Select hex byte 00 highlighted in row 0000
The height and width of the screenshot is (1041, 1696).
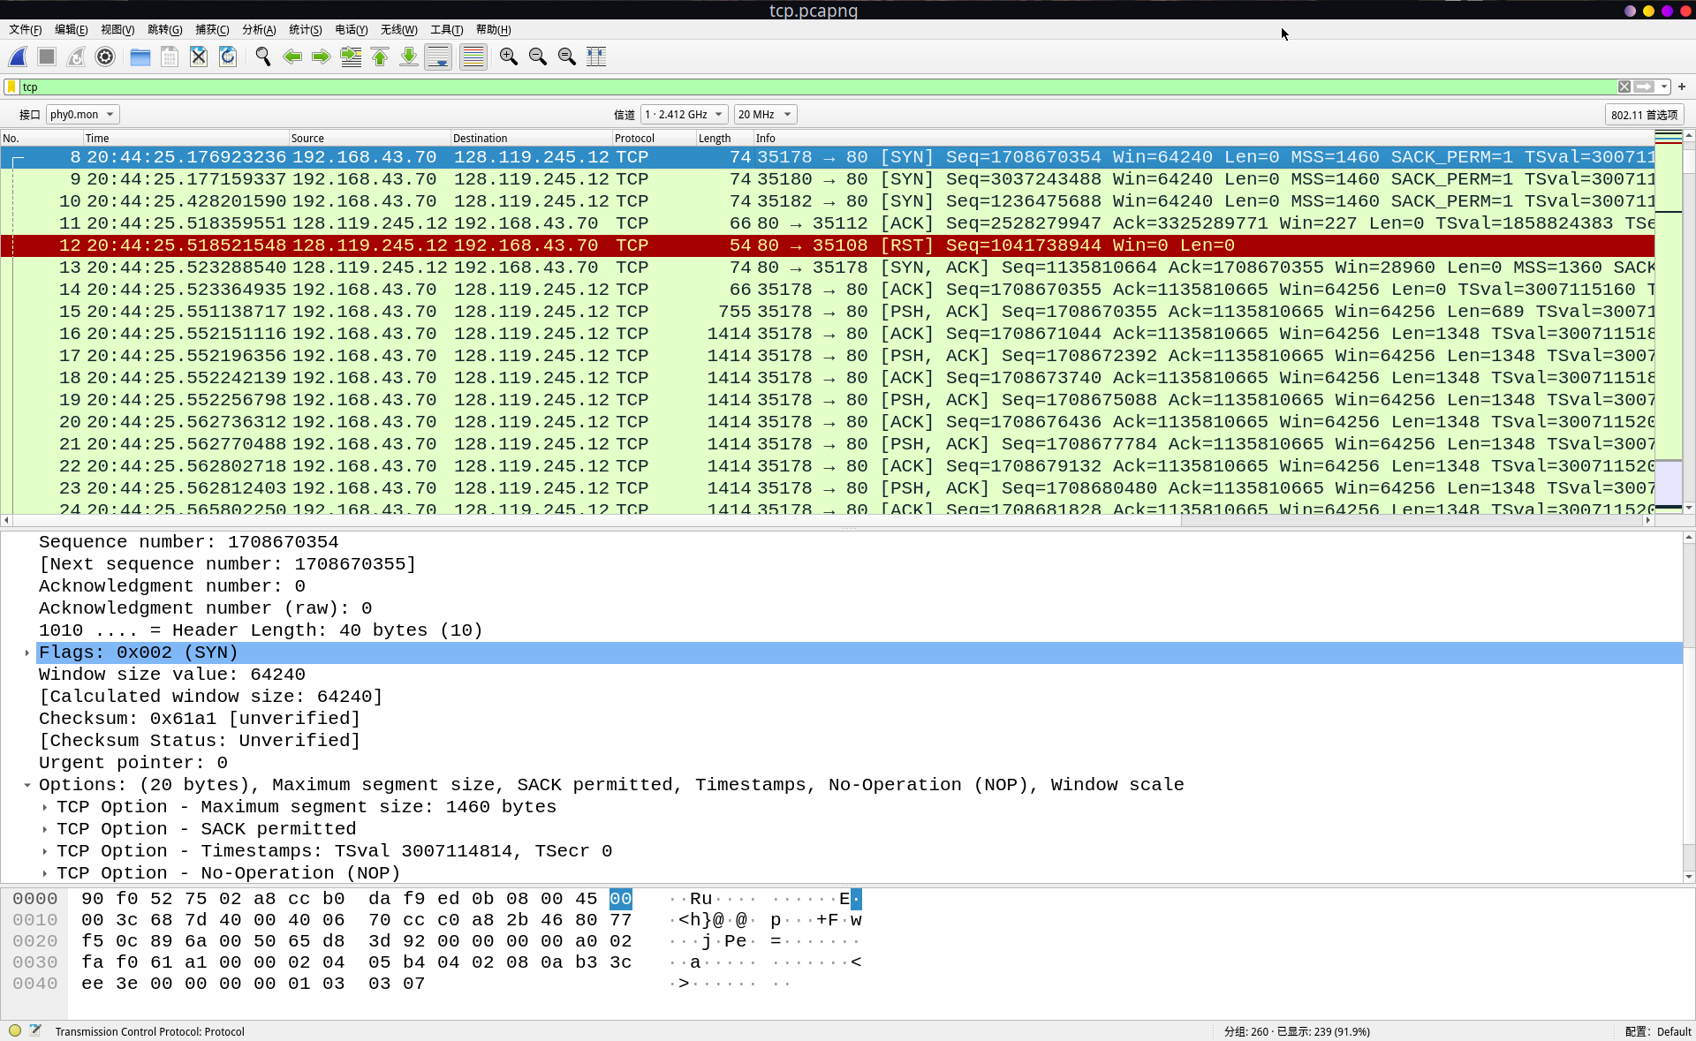(621, 899)
